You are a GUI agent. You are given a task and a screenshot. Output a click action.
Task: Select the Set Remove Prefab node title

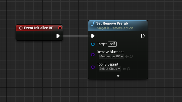[x=112, y=23]
